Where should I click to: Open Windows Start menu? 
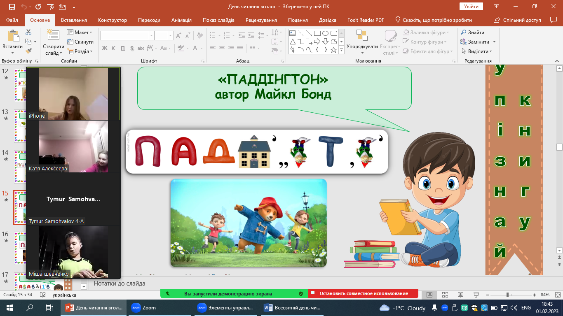(10, 308)
